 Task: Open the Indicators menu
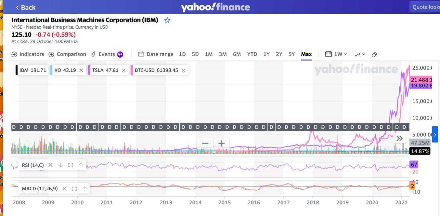click(x=28, y=54)
